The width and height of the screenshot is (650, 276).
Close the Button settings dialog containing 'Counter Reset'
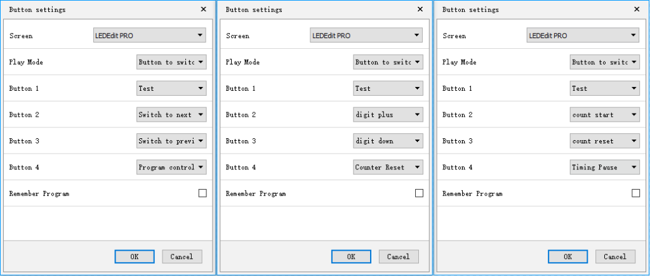click(420, 10)
